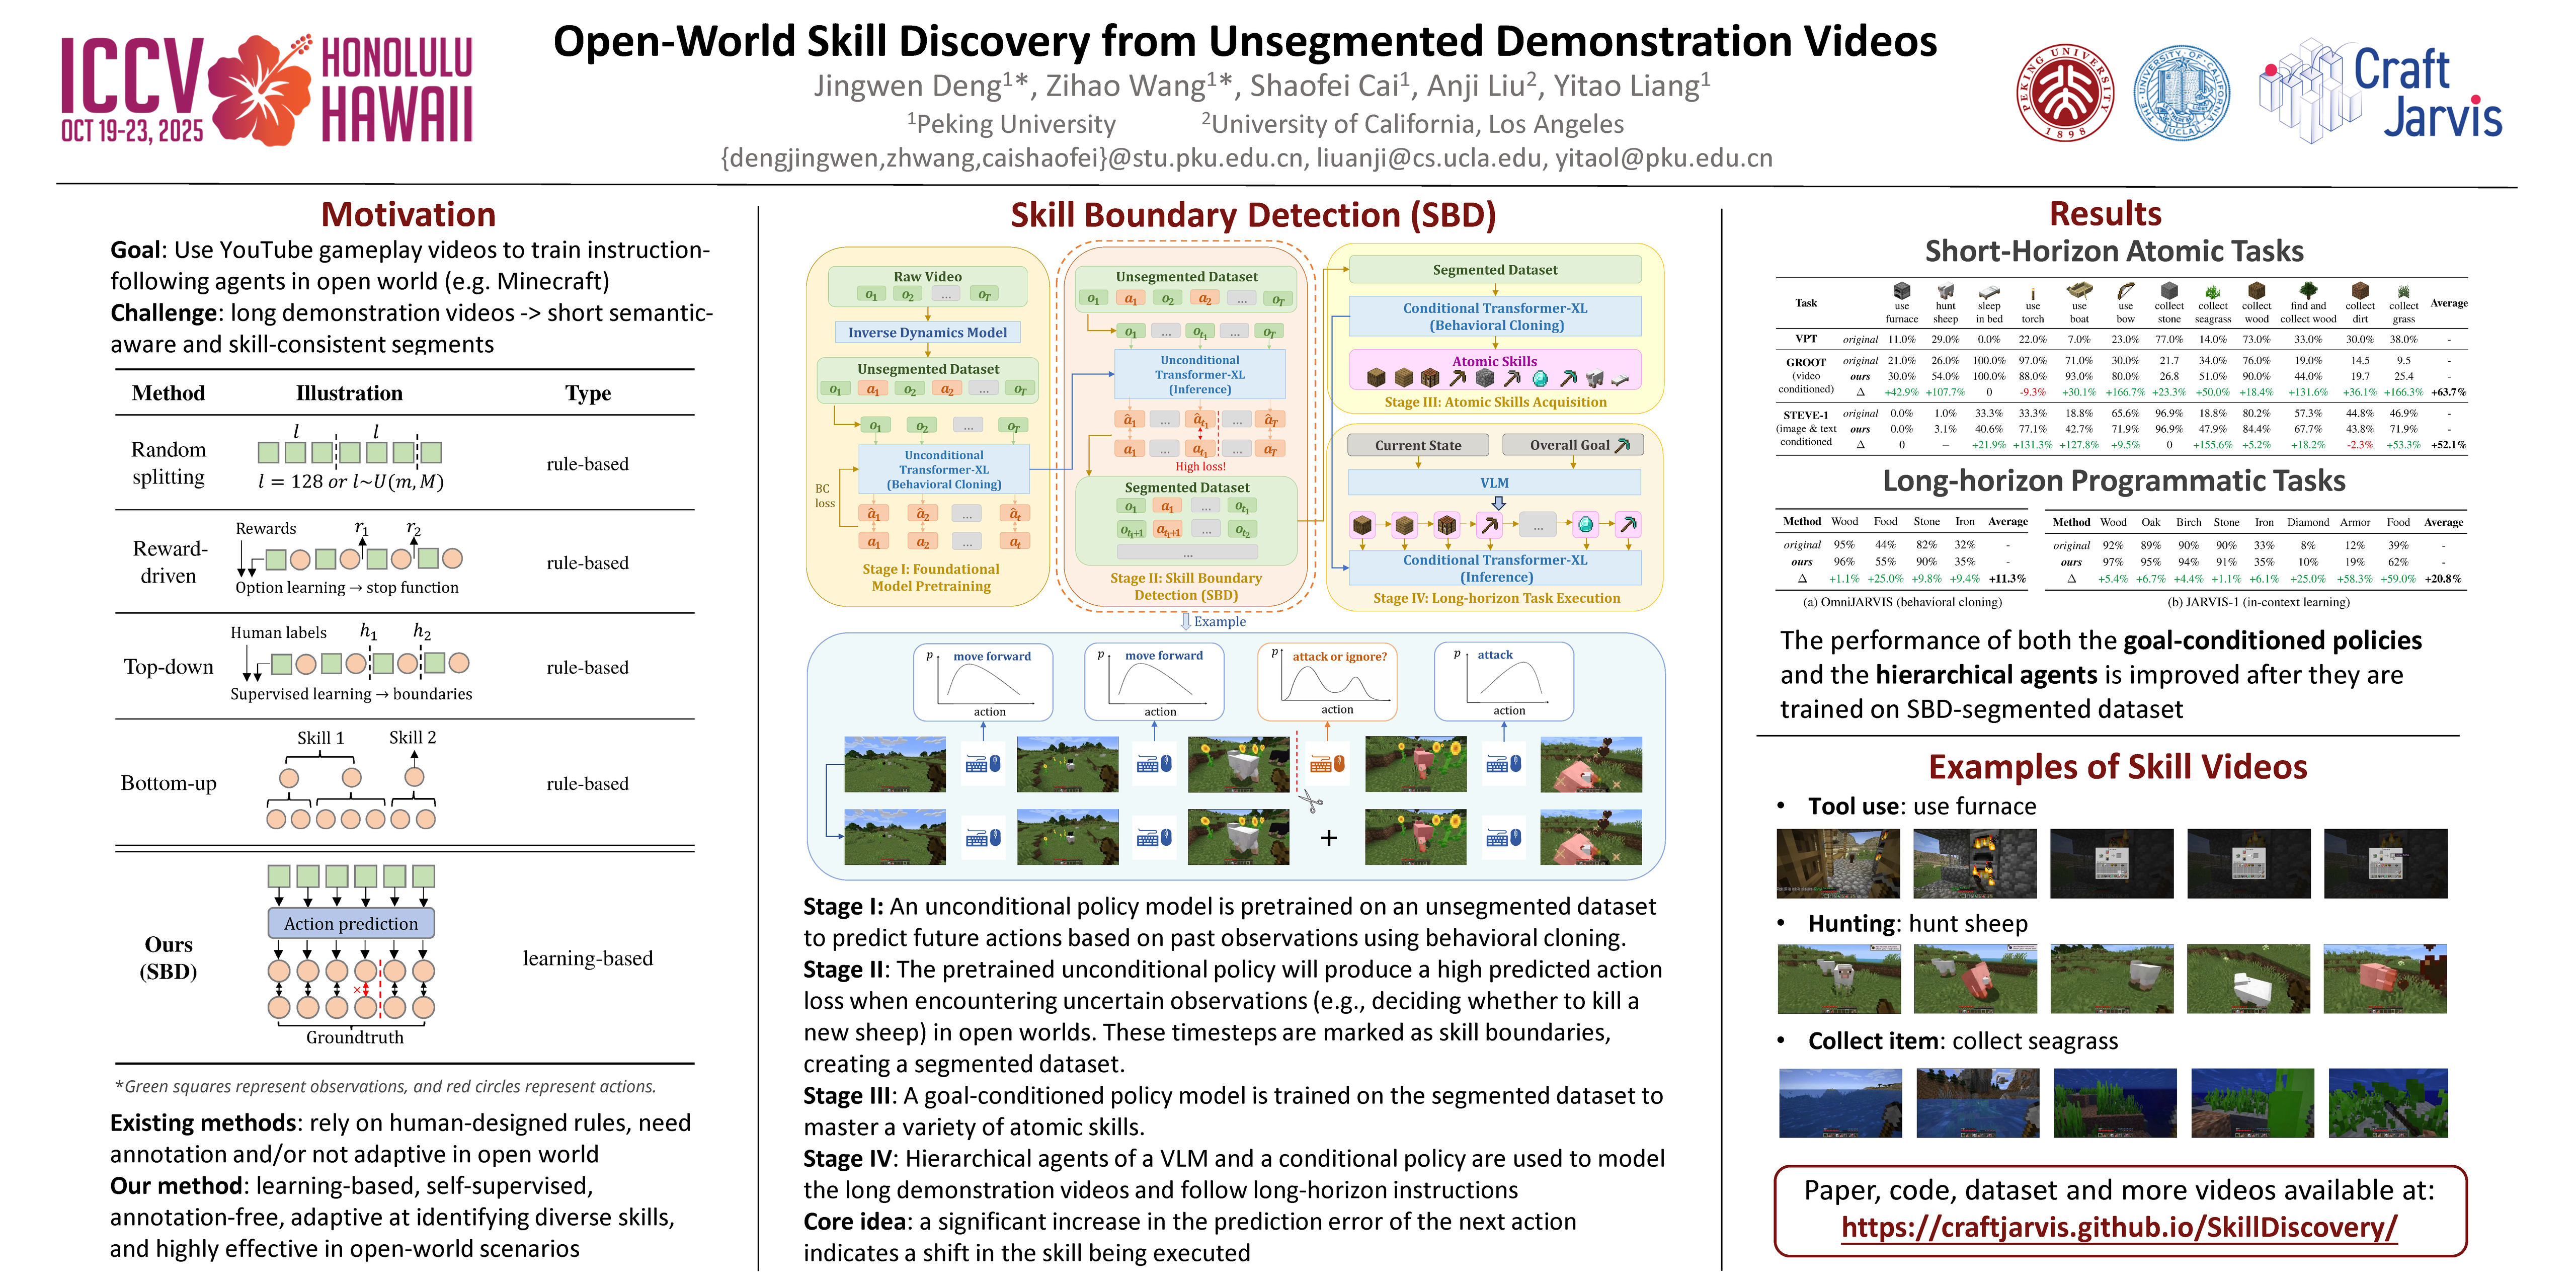Click the boat icon above 'use boat'
This screenshot has width=2576, height=1288.
click(x=2079, y=290)
